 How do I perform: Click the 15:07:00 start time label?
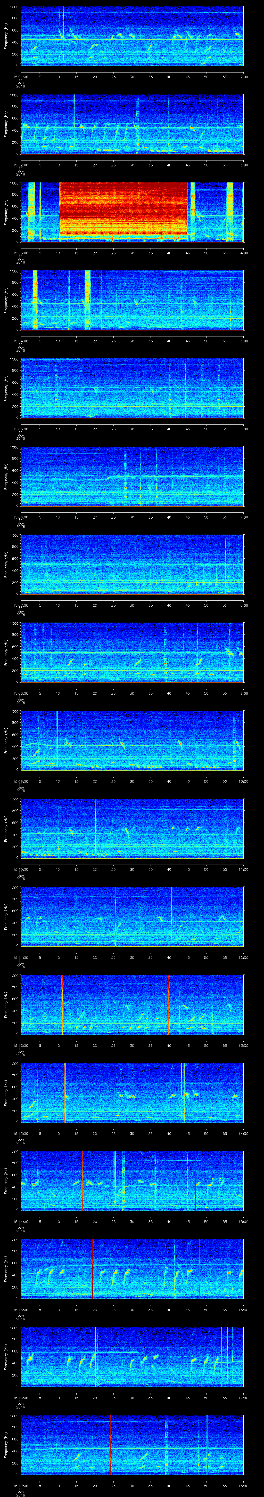tap(21, 606)
